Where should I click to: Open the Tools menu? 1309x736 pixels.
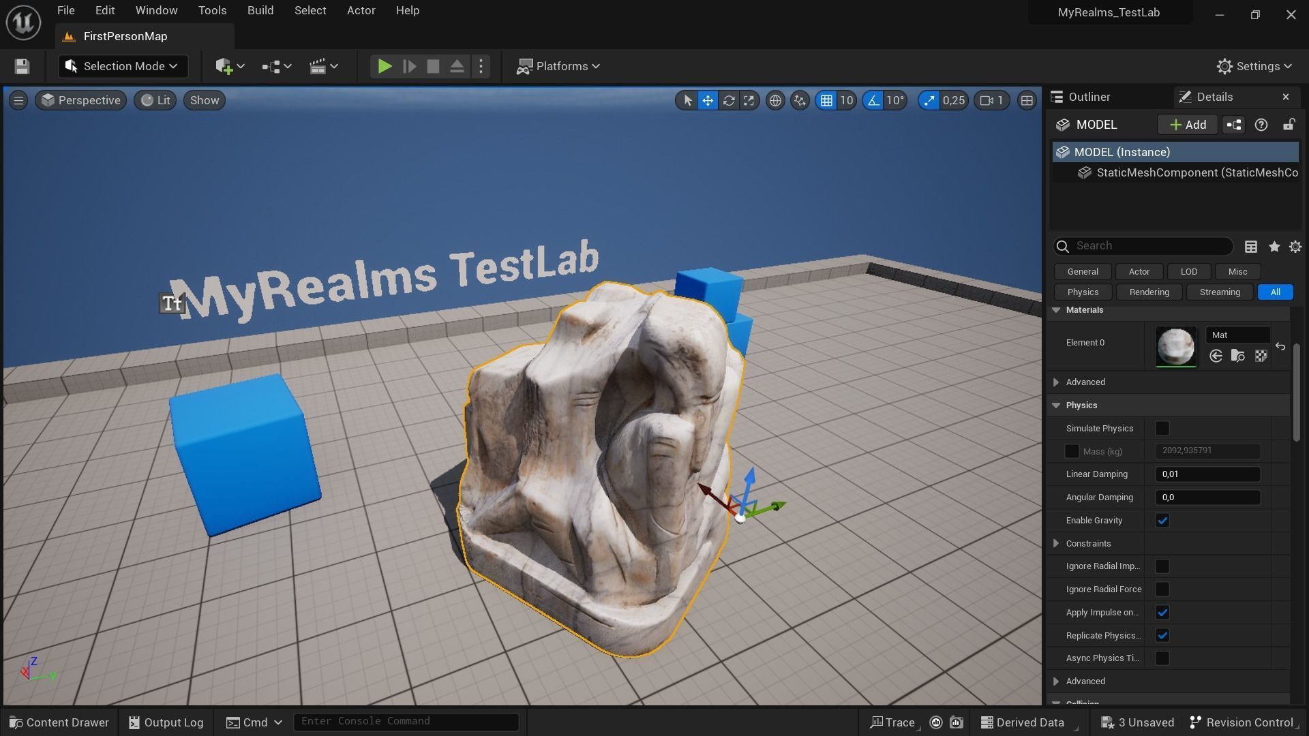[212, 10]
